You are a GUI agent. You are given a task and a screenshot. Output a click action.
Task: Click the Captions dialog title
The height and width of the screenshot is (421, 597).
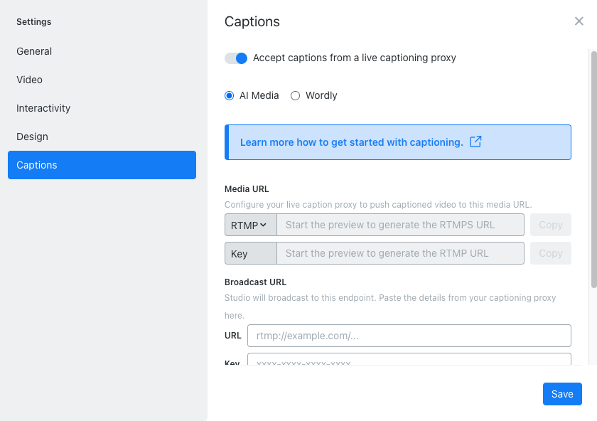252,22
